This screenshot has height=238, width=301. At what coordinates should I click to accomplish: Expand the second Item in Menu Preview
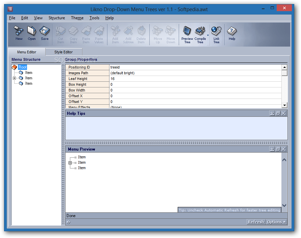tap(70, 163)
